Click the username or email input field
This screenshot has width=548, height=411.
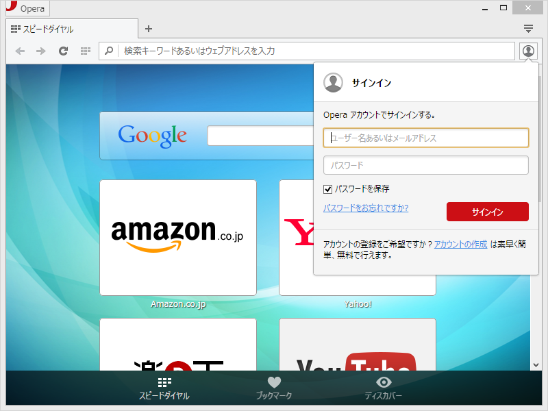click(x=426, y=138)
